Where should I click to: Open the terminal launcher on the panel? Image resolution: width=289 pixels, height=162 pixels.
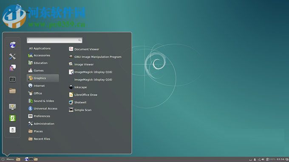point(31,159)
